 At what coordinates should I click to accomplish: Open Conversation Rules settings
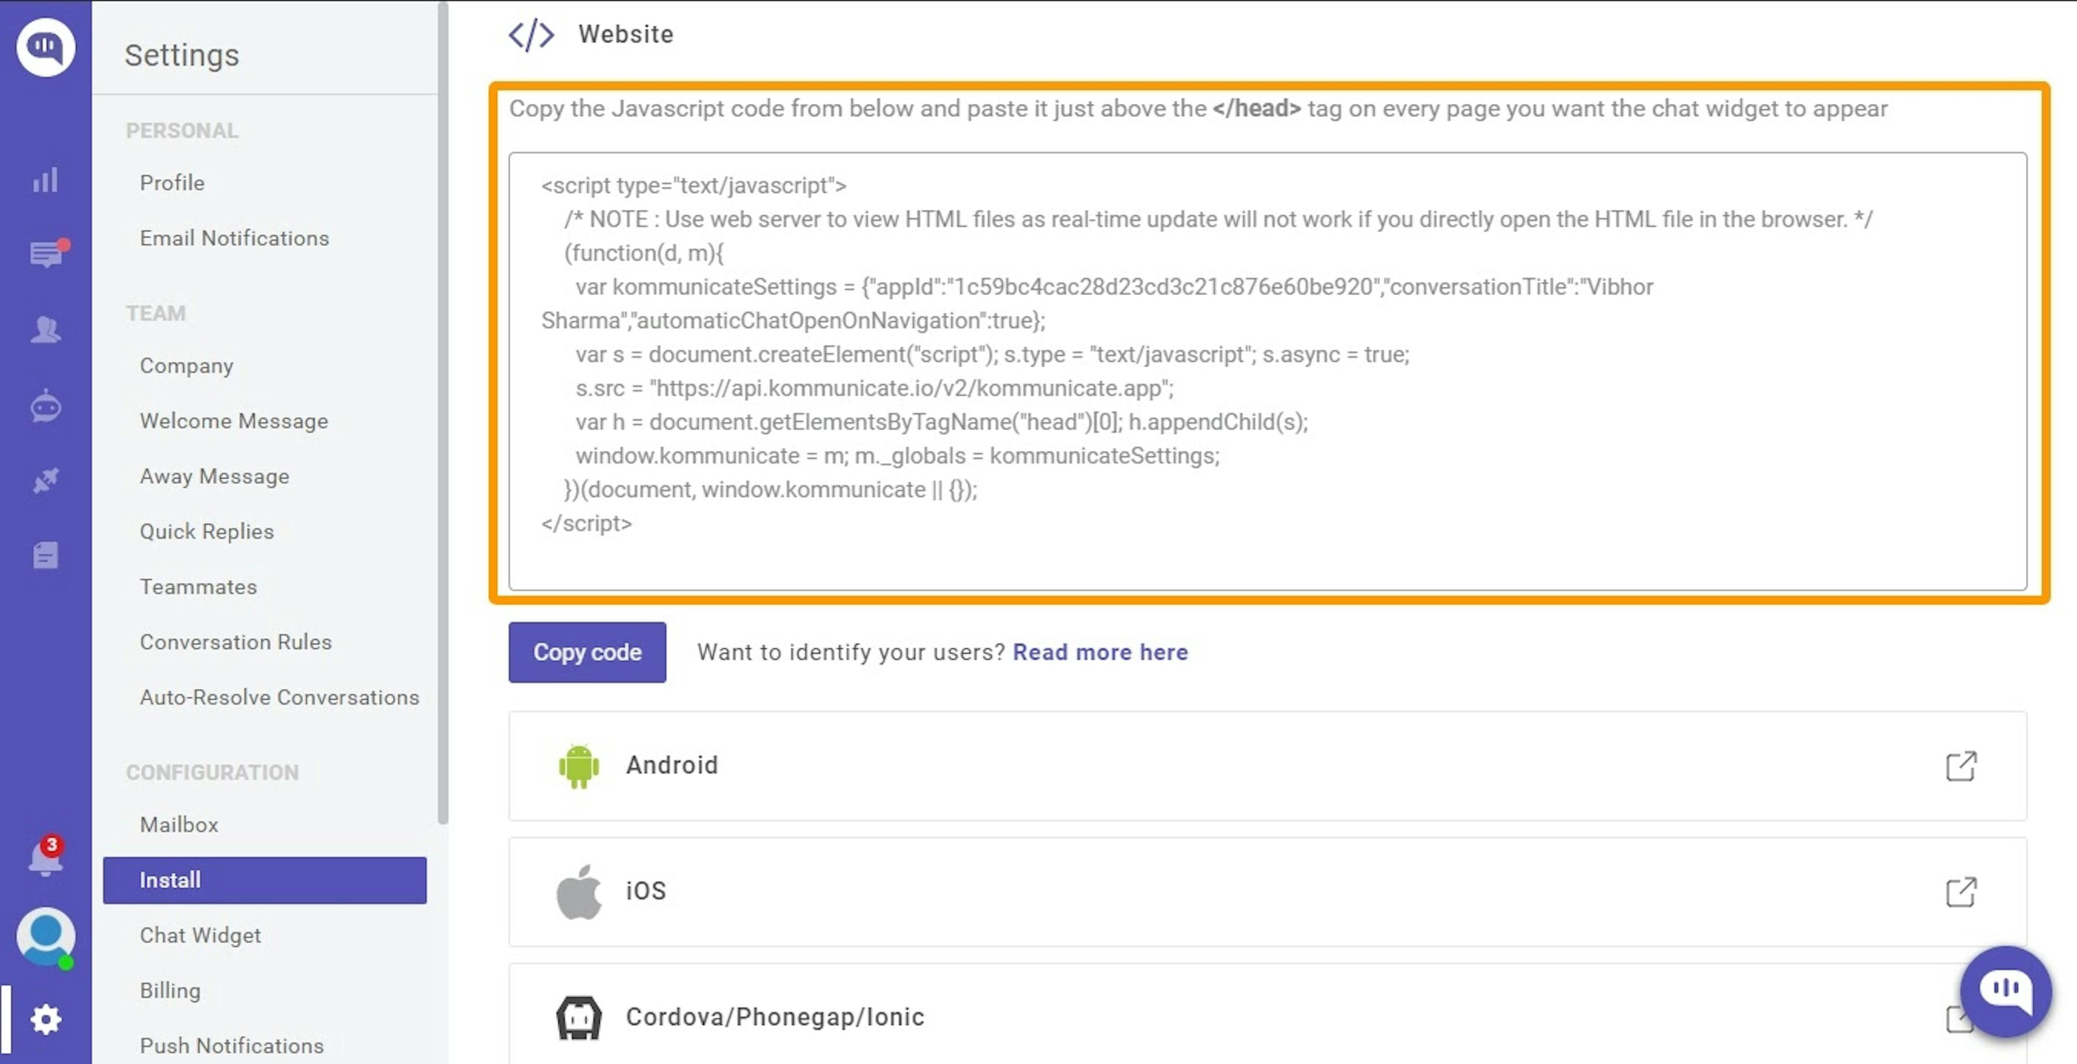click(x=236, y=642)
